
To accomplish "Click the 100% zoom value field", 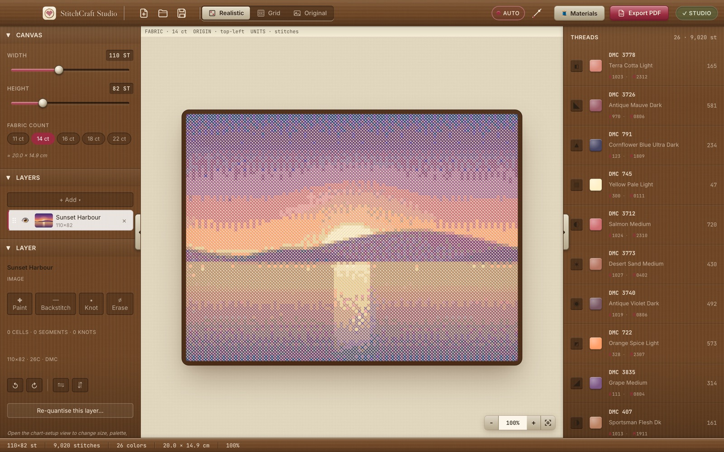I will tap(513, 423).
